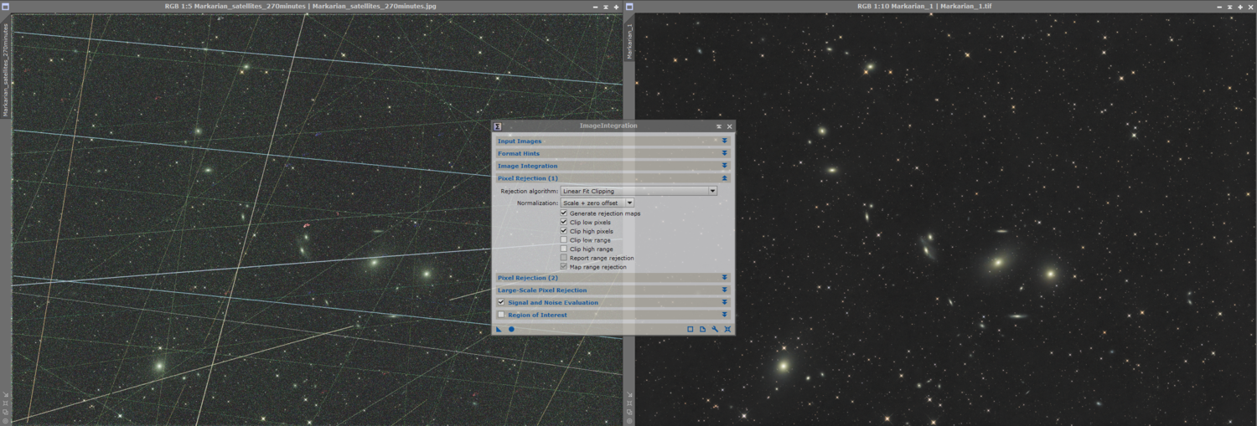Shade the Markarian_satellites_270minutes image window
The height and width of the screenshot is (426, 1257).
click(606, 7)
